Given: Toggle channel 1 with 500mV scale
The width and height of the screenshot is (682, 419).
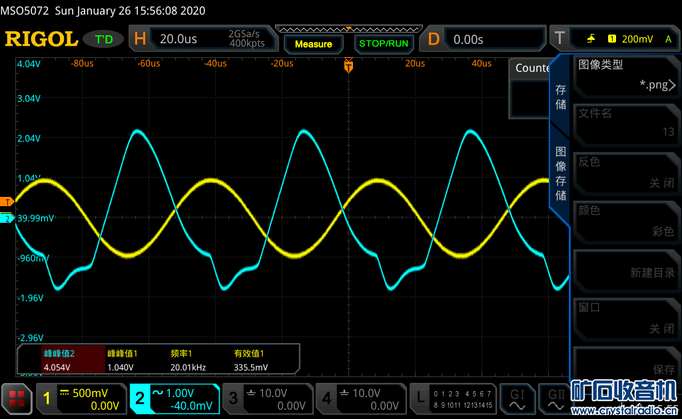Looking at the screenshot, I should (x=81, y=398).
